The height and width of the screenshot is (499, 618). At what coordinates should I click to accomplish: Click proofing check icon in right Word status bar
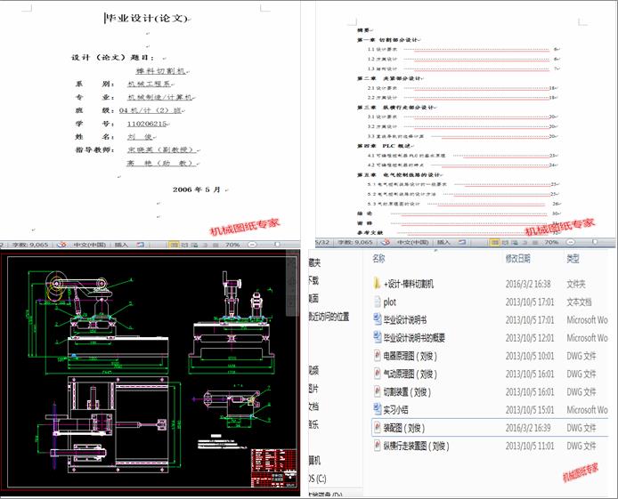pyautogui.click(x=386, y=243)
